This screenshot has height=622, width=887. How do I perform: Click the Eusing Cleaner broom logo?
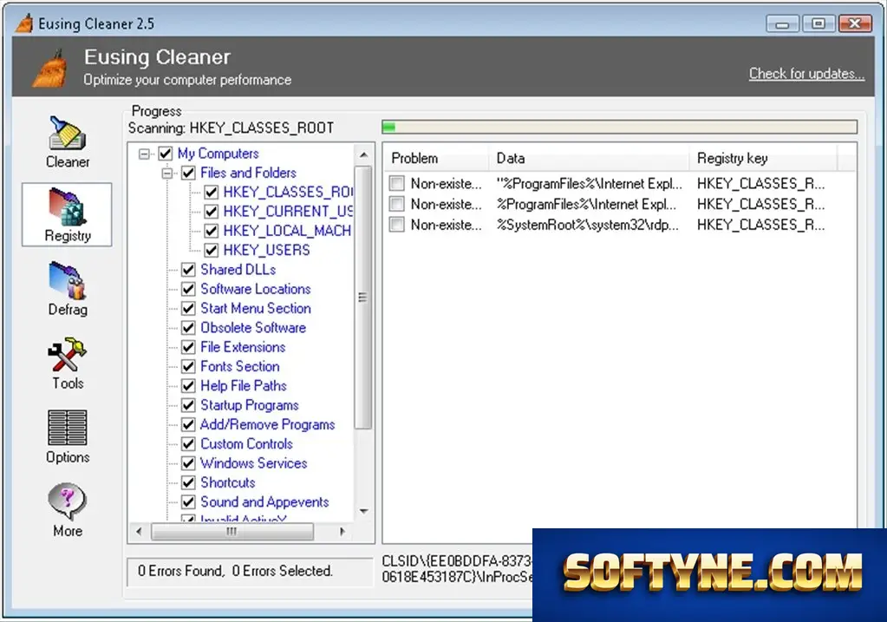click(49, 69)
